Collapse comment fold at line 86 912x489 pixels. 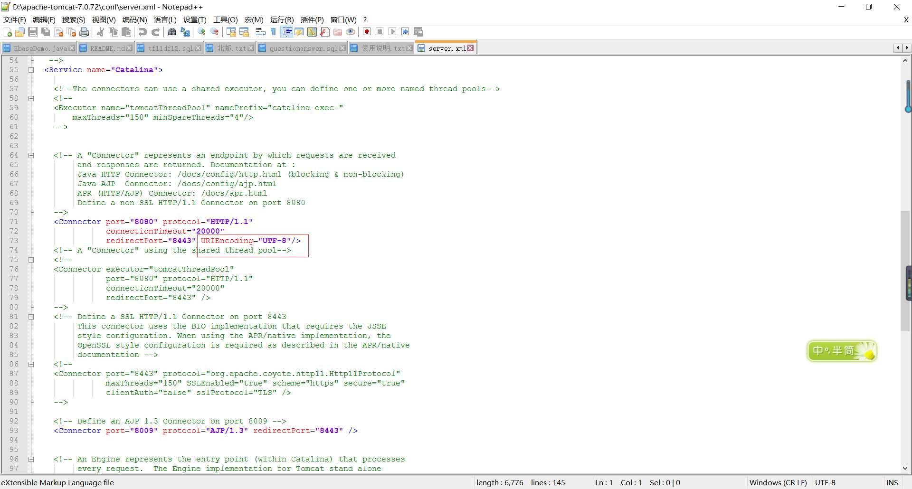[x=31, y=364]
